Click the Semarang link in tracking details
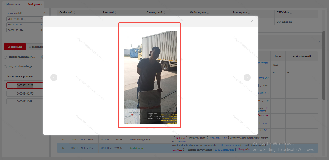The image size is (329, 160). 263,115
